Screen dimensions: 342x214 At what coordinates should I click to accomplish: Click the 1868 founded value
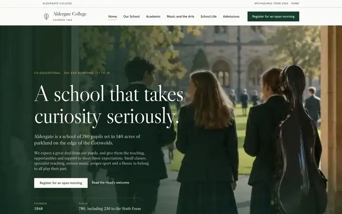(38, 209)
